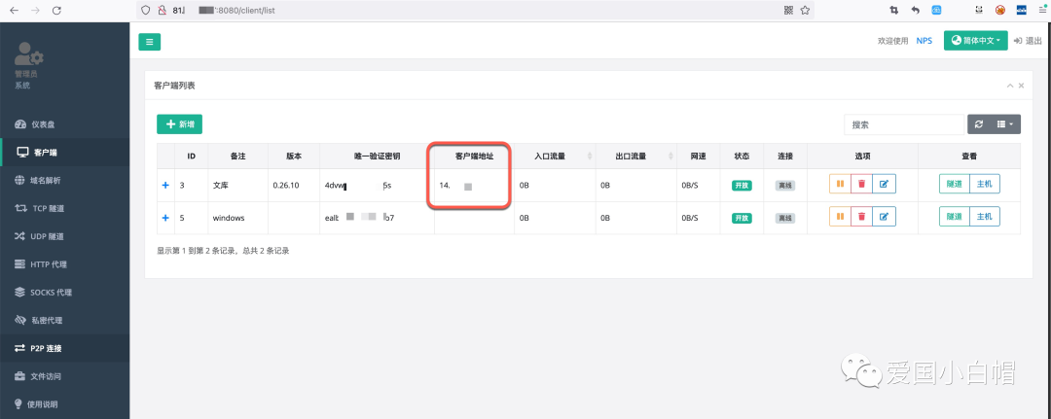Sort by the 出口流量 column
1051x419 pixels.
[635, 156]
